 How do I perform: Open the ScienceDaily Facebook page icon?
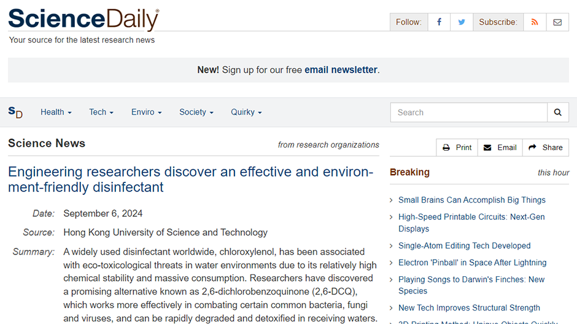pyautogui.click(x=439, y=22)
